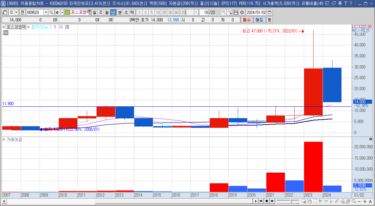Close the 거래대금 volume pane
The image size is (375, 206).
371,139
